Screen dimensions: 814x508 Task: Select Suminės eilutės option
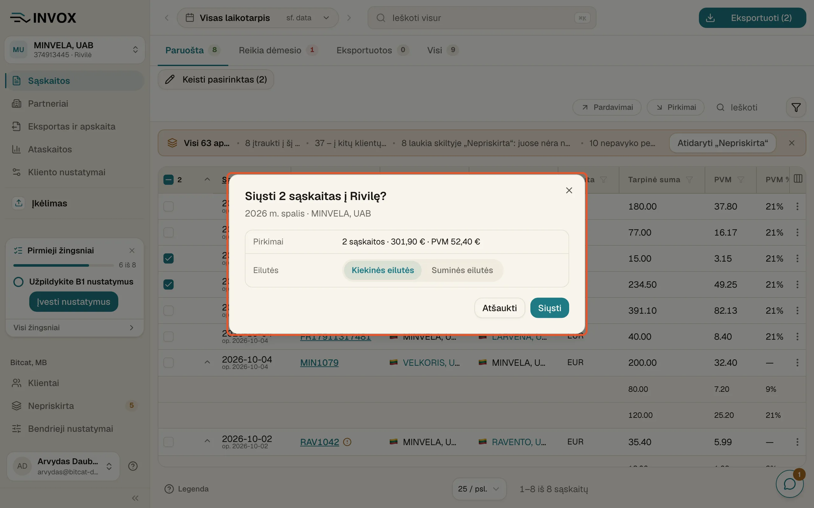point(462,270)
